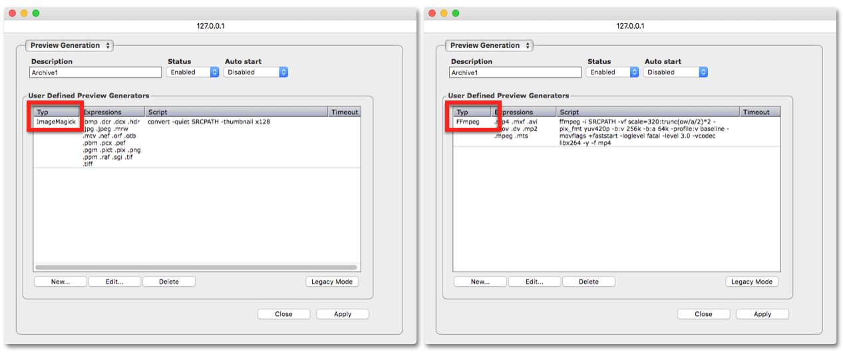Open Auto start dropdown in left window
The height and width of the screenshot is (356, 843).
pos(255,72)
